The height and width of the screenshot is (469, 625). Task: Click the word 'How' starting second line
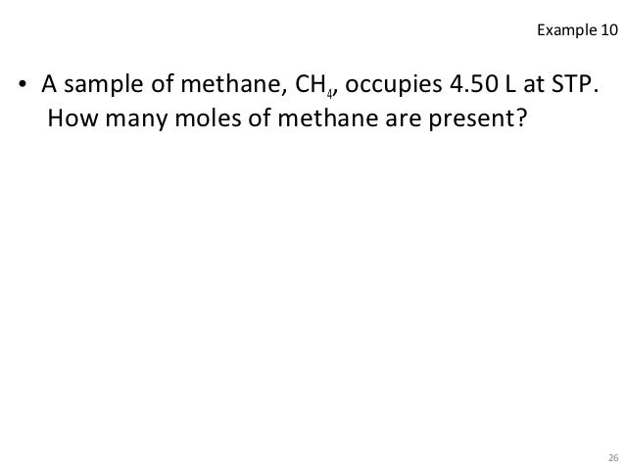tap(72, 118)
